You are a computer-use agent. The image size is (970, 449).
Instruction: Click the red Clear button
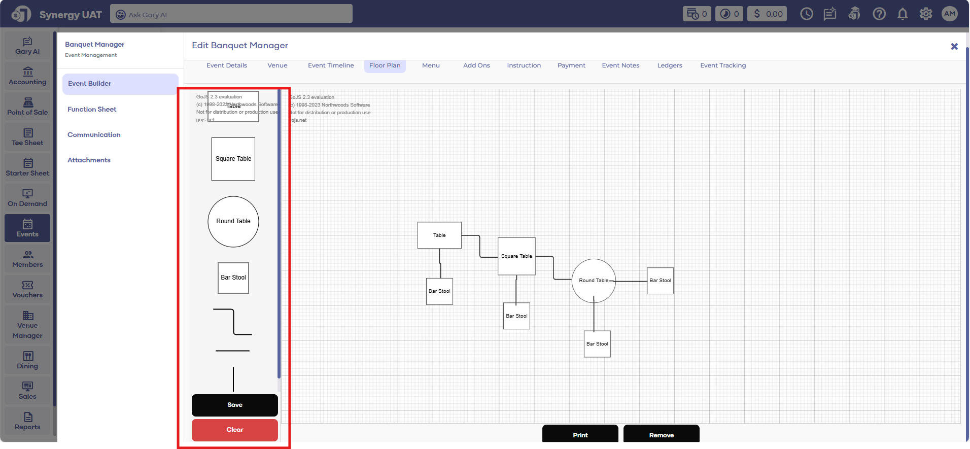click(x=234, y=430)
